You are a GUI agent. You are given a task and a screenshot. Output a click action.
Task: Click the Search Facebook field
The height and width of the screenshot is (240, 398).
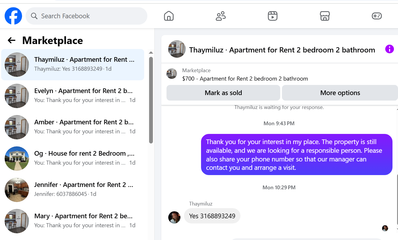[x=86, y=16]
